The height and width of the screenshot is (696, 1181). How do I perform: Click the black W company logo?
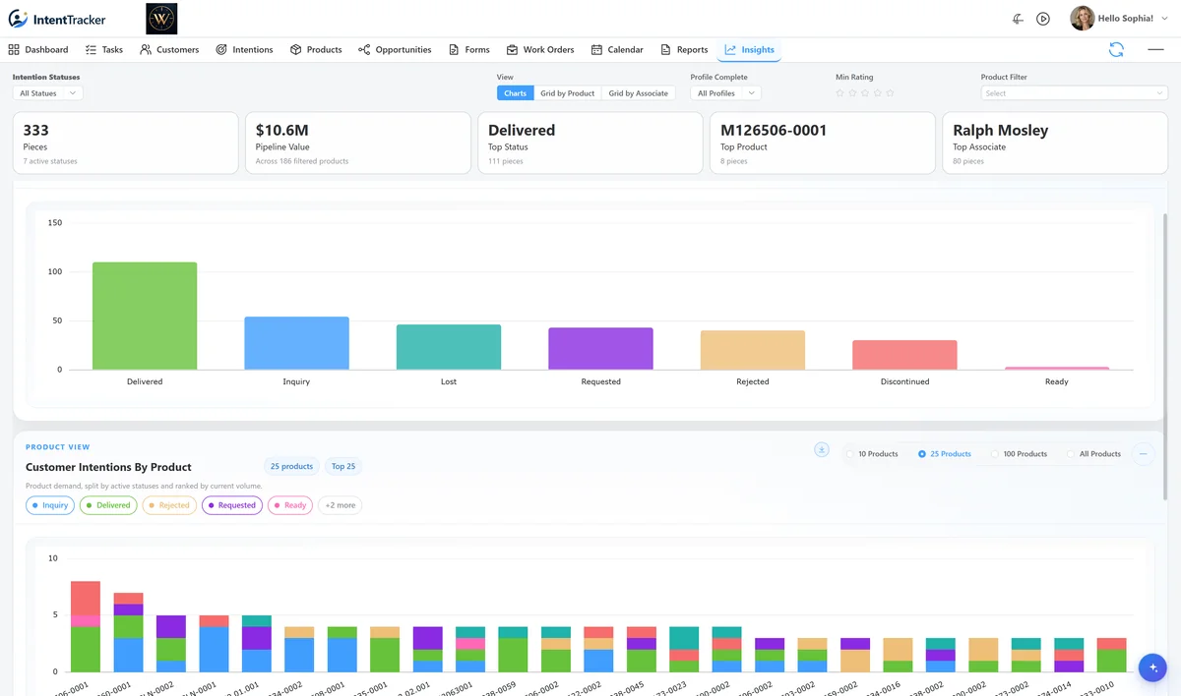pyautogui.click(x=161, y=19)
